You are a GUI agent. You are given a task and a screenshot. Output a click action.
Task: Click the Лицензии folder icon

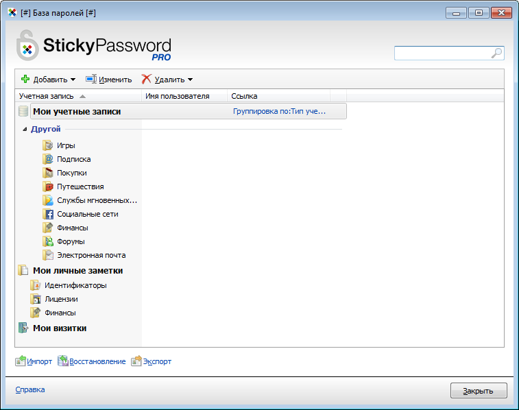(35, 299)
